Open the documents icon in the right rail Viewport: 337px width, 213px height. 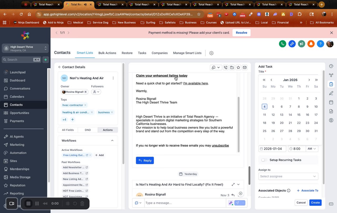coord(331,111)
